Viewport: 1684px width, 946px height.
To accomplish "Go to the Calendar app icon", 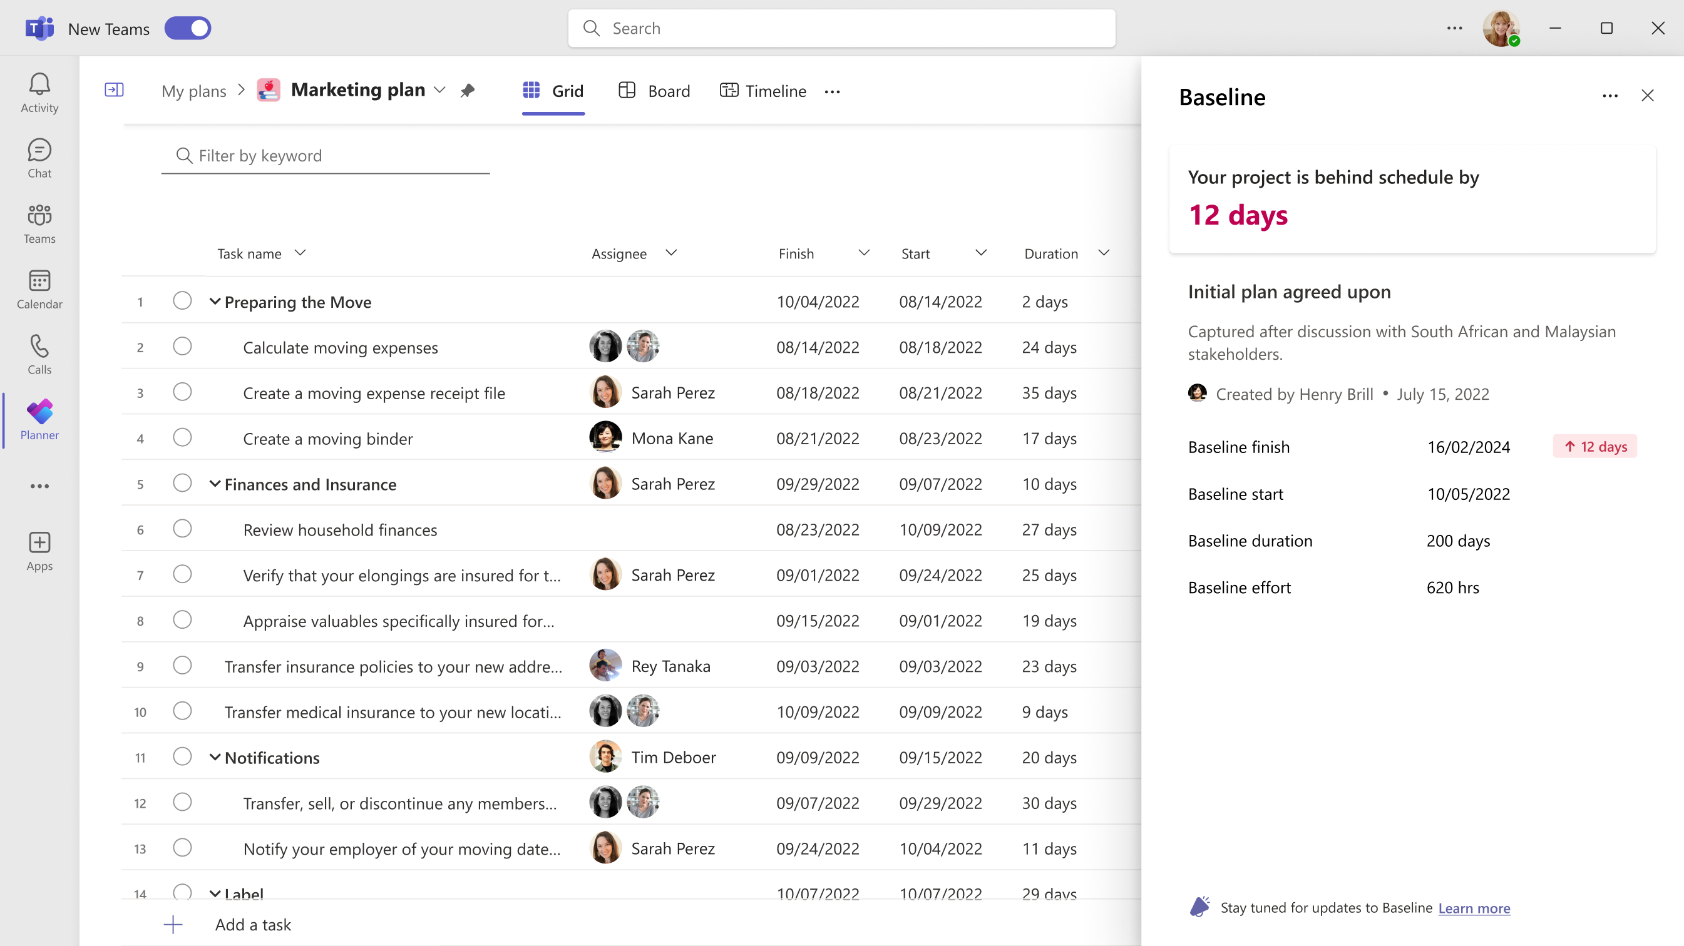I will (39, 289).
